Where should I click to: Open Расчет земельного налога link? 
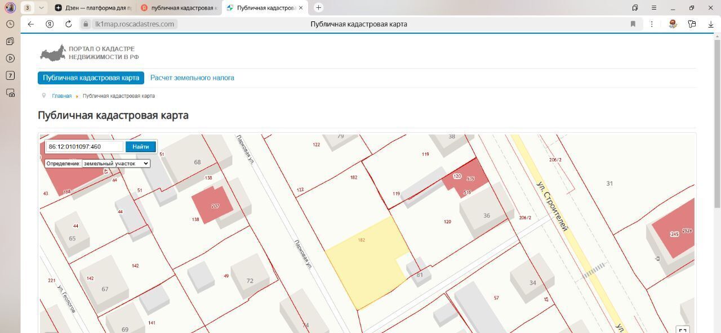coord(192,78)
